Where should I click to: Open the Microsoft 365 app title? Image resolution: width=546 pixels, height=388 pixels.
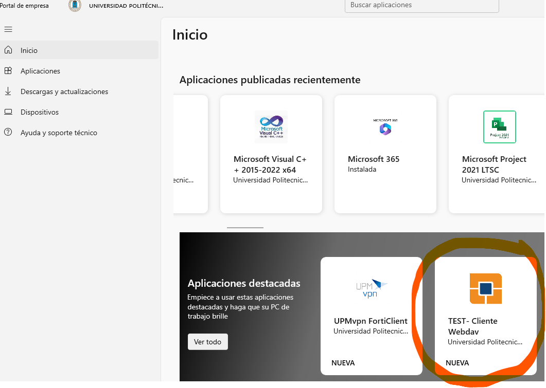[374, 159]
